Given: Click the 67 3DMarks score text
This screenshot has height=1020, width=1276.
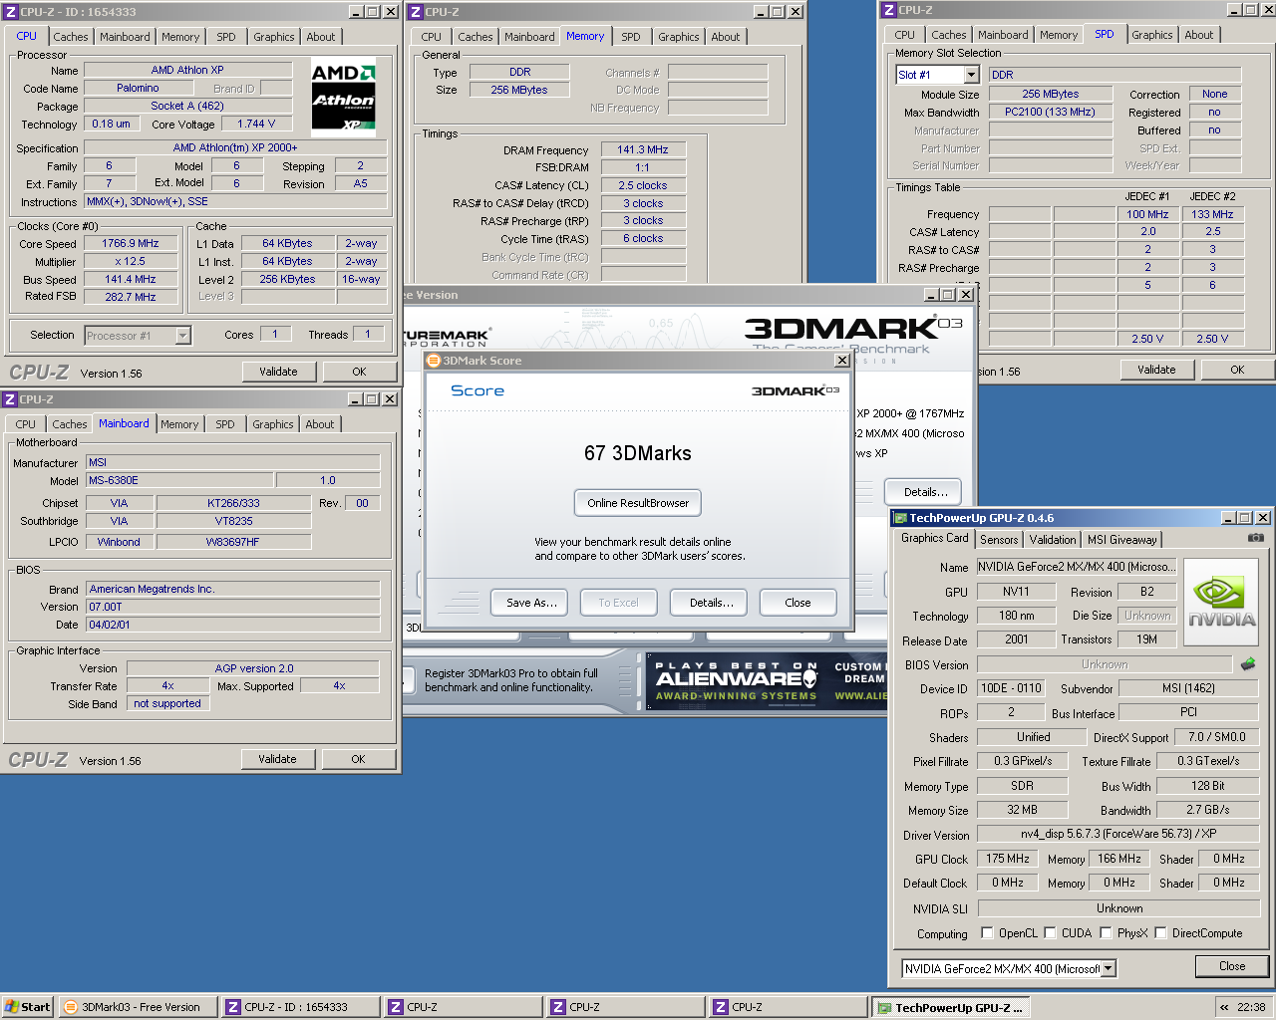Looking at the screenshot, I should [x=638, y=453].
